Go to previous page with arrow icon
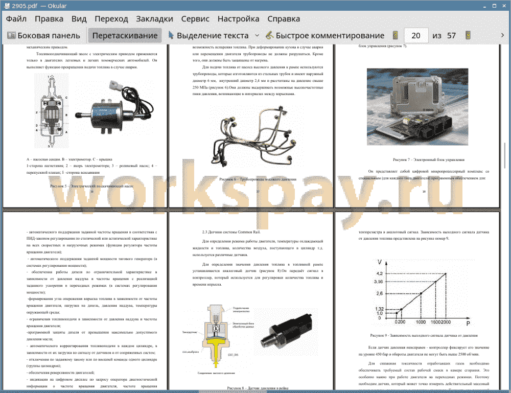This screenshot has width=511, height=393. pos(396,35)
